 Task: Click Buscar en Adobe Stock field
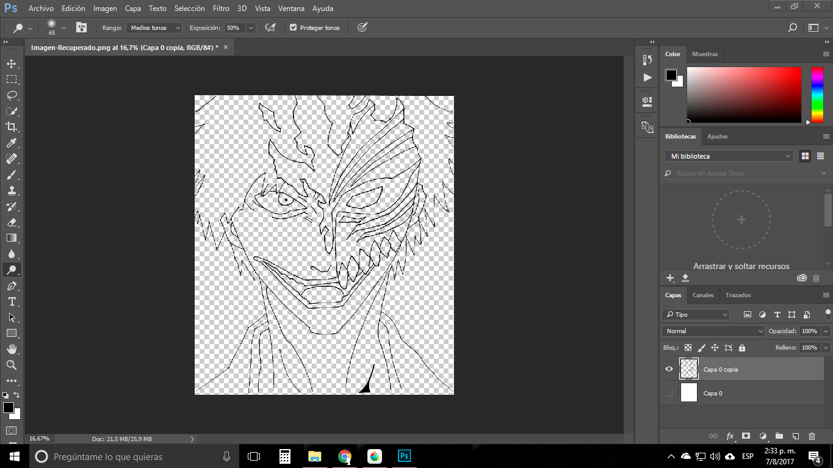click(x=745, y=173)
